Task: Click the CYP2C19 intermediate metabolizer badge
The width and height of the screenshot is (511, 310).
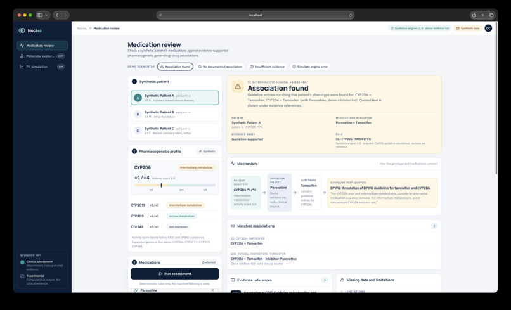Action: point(186,205)
